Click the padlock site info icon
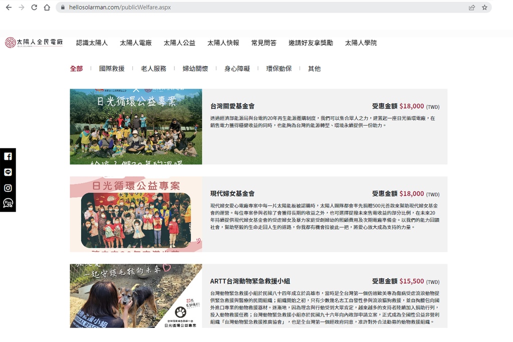The image size is (513, 342). pos(63,7)
